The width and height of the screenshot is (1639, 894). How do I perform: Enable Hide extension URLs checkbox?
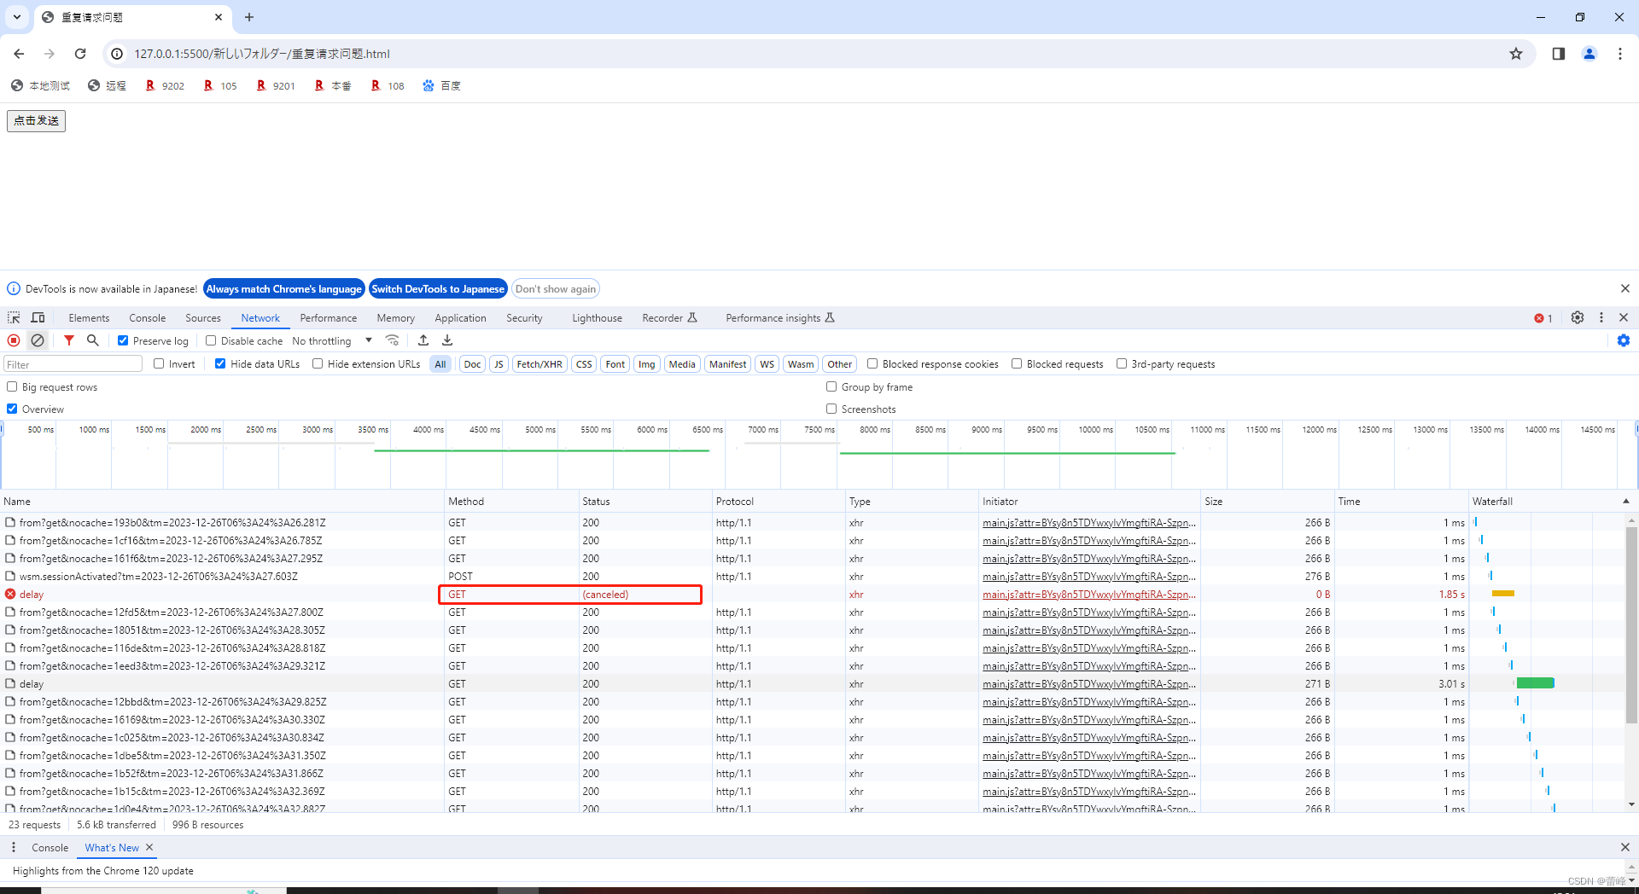318,363
